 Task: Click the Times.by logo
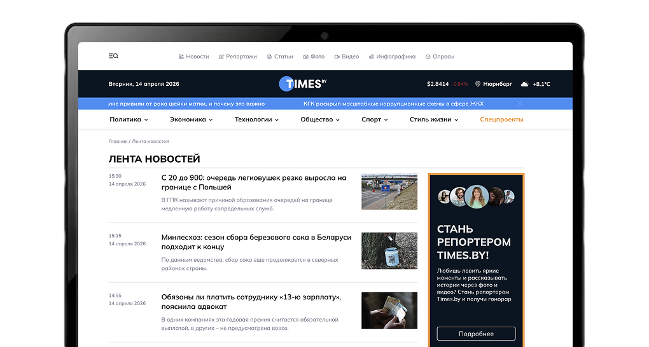tap(303, 83)
